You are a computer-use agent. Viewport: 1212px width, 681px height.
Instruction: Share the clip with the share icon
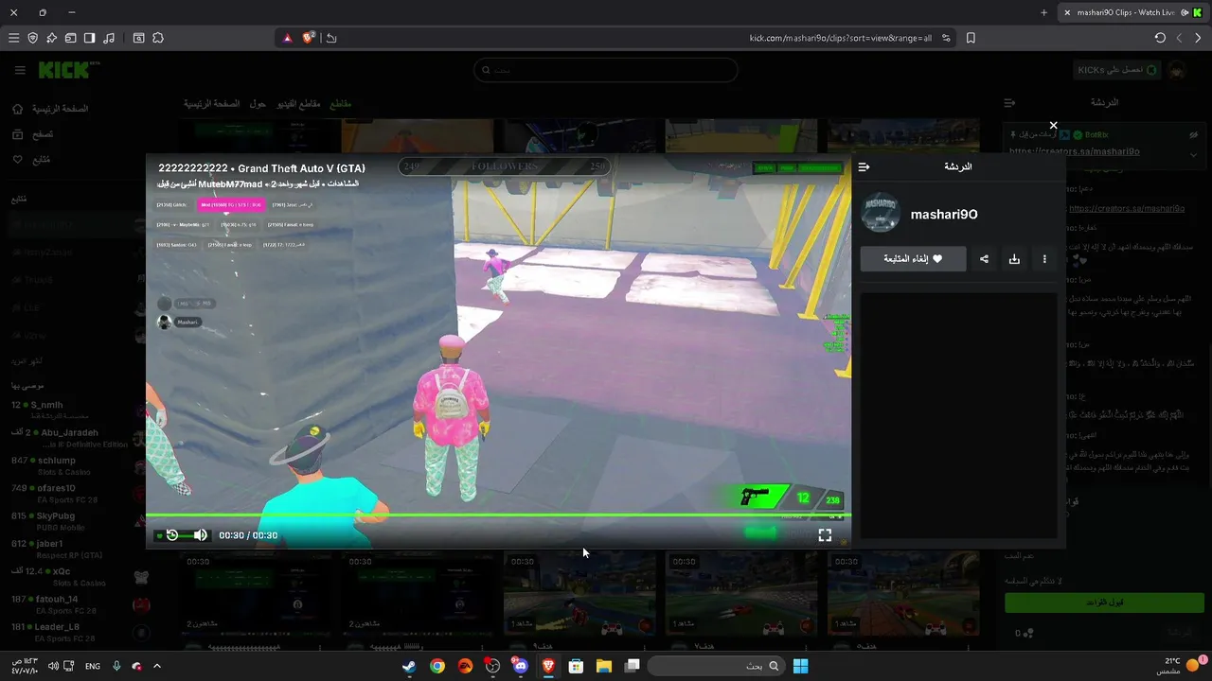point(984,259)
